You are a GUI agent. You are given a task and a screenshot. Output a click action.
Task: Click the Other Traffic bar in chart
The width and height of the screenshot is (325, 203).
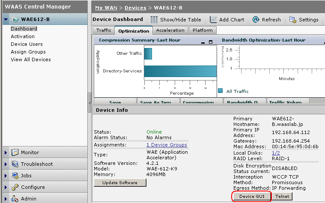(x=148, y=54)
